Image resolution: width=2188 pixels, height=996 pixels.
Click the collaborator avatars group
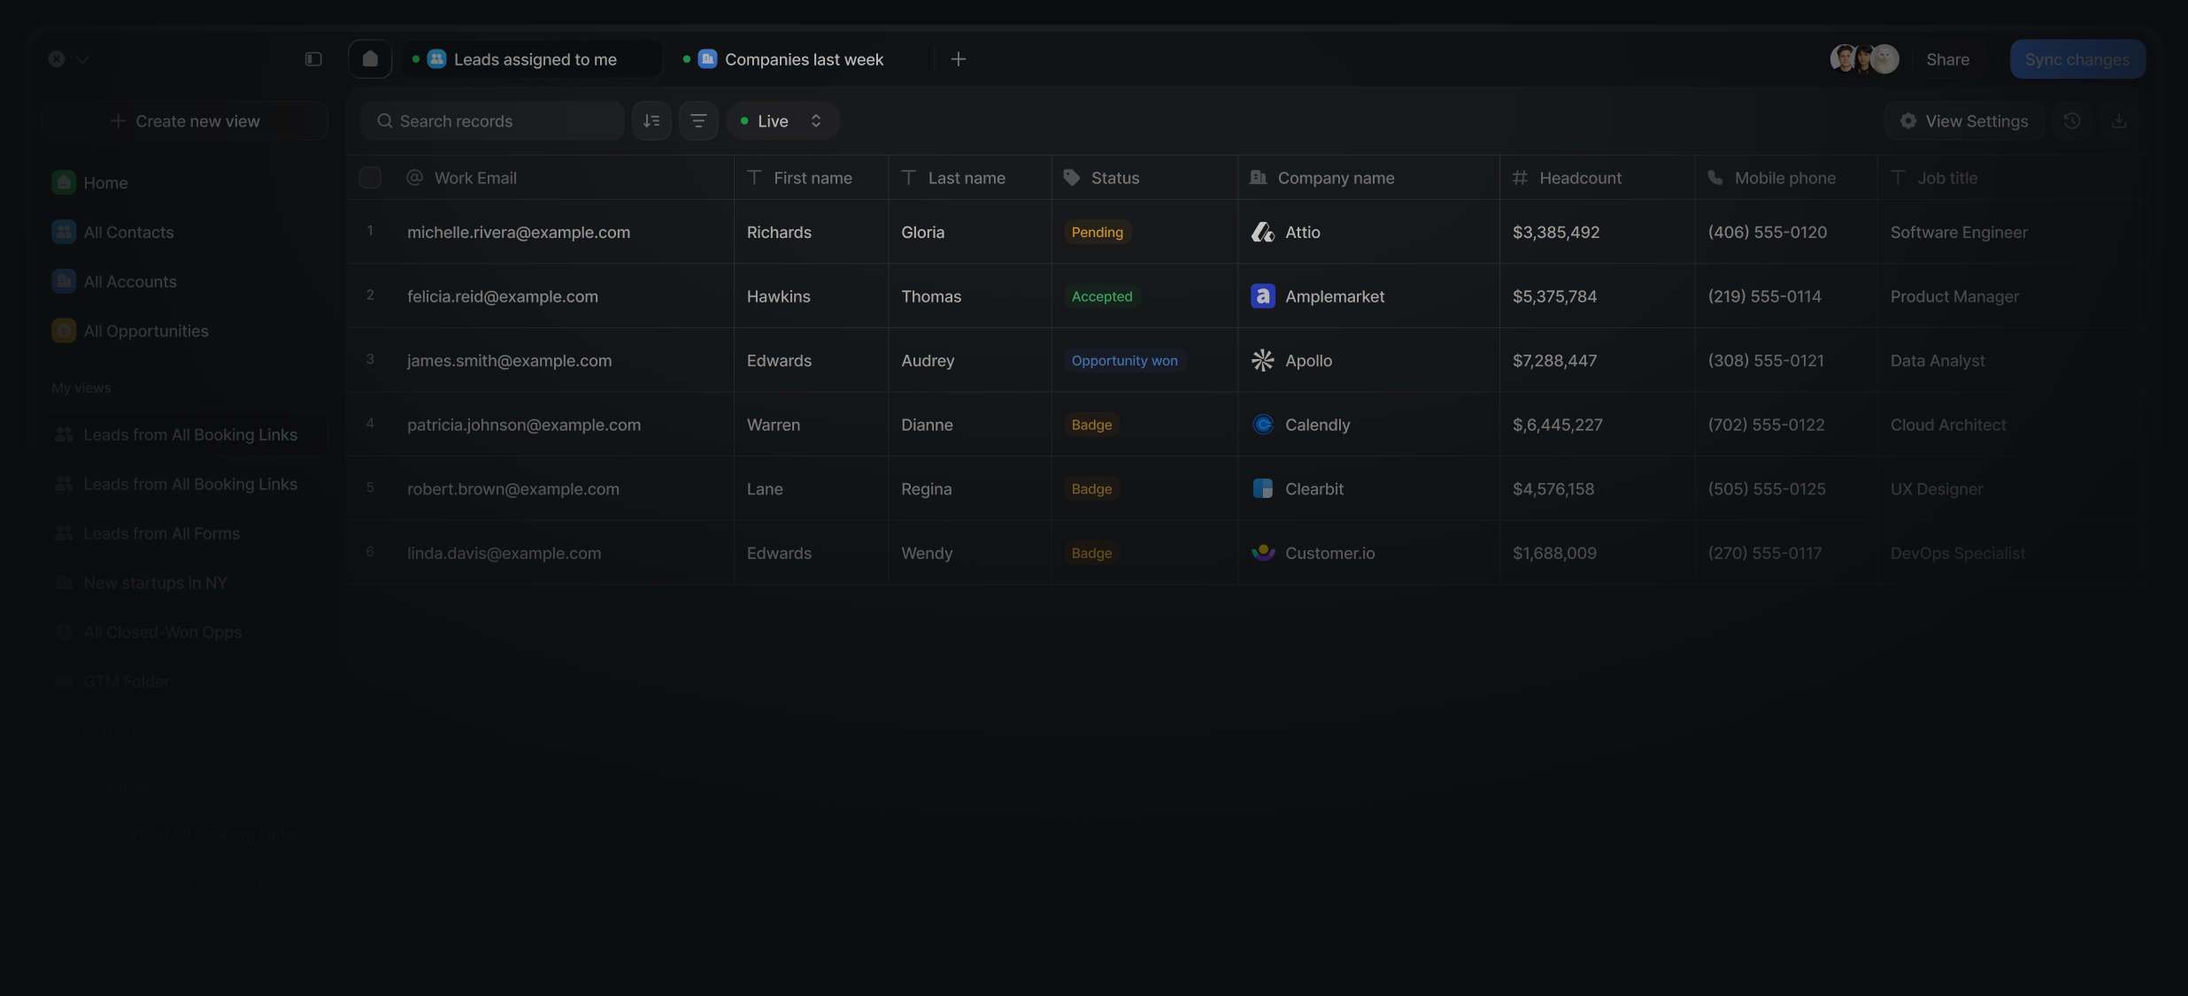[1864, 59]
